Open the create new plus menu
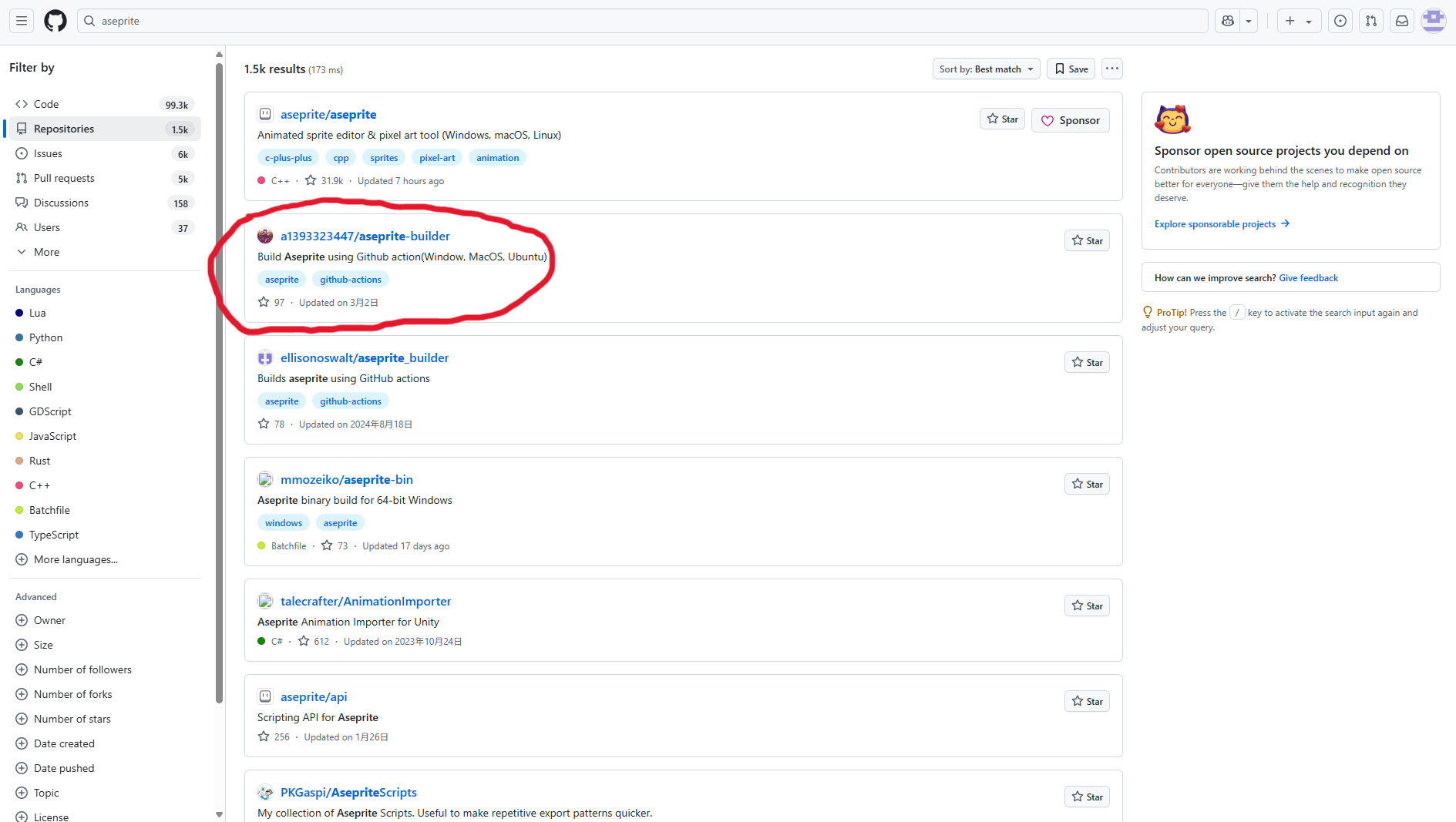1456x822 pixels. click(1299, 21)
